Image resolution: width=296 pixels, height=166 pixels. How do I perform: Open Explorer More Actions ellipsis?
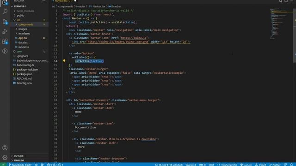(44, 1)
